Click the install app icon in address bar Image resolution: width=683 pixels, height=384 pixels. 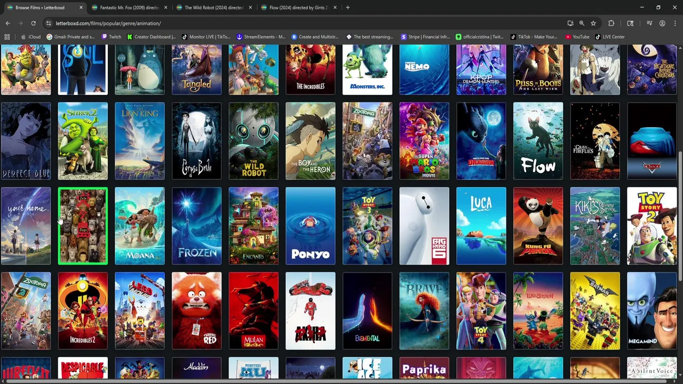[570, 23]
